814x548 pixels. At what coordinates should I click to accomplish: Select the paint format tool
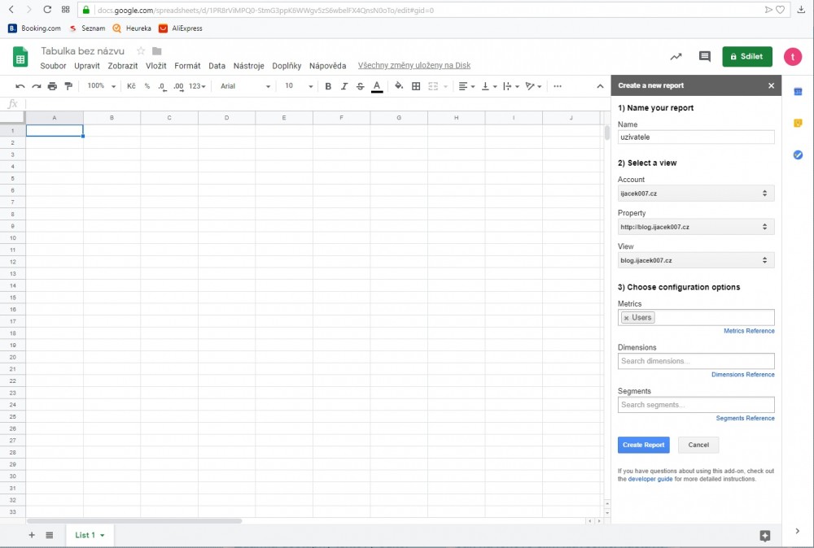[x=68, y=86]
